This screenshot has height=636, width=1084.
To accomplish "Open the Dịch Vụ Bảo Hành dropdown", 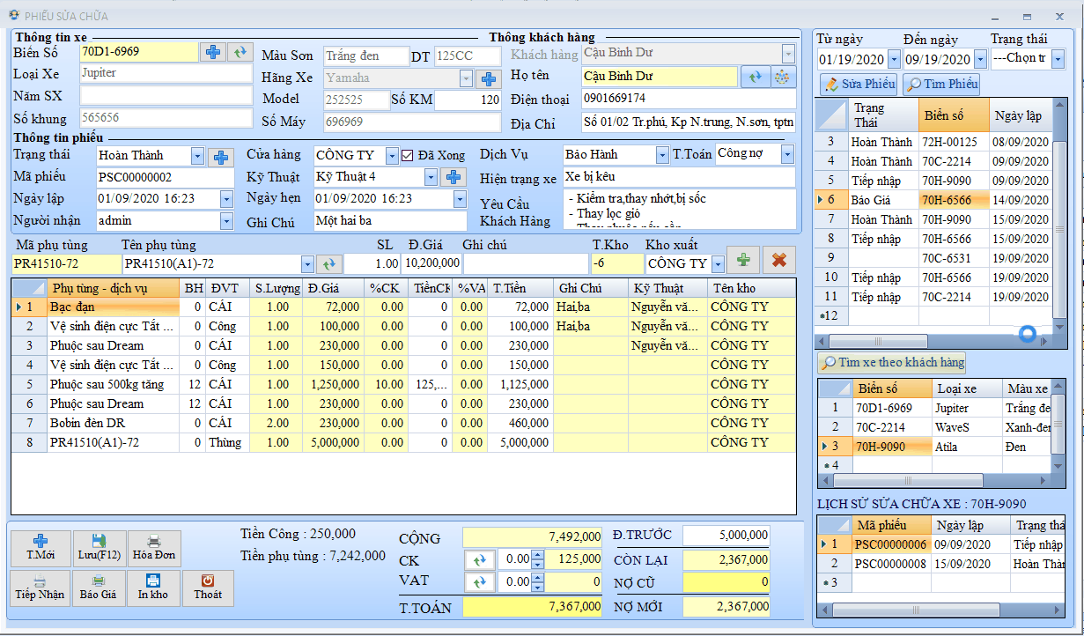I will pos(662,155).
